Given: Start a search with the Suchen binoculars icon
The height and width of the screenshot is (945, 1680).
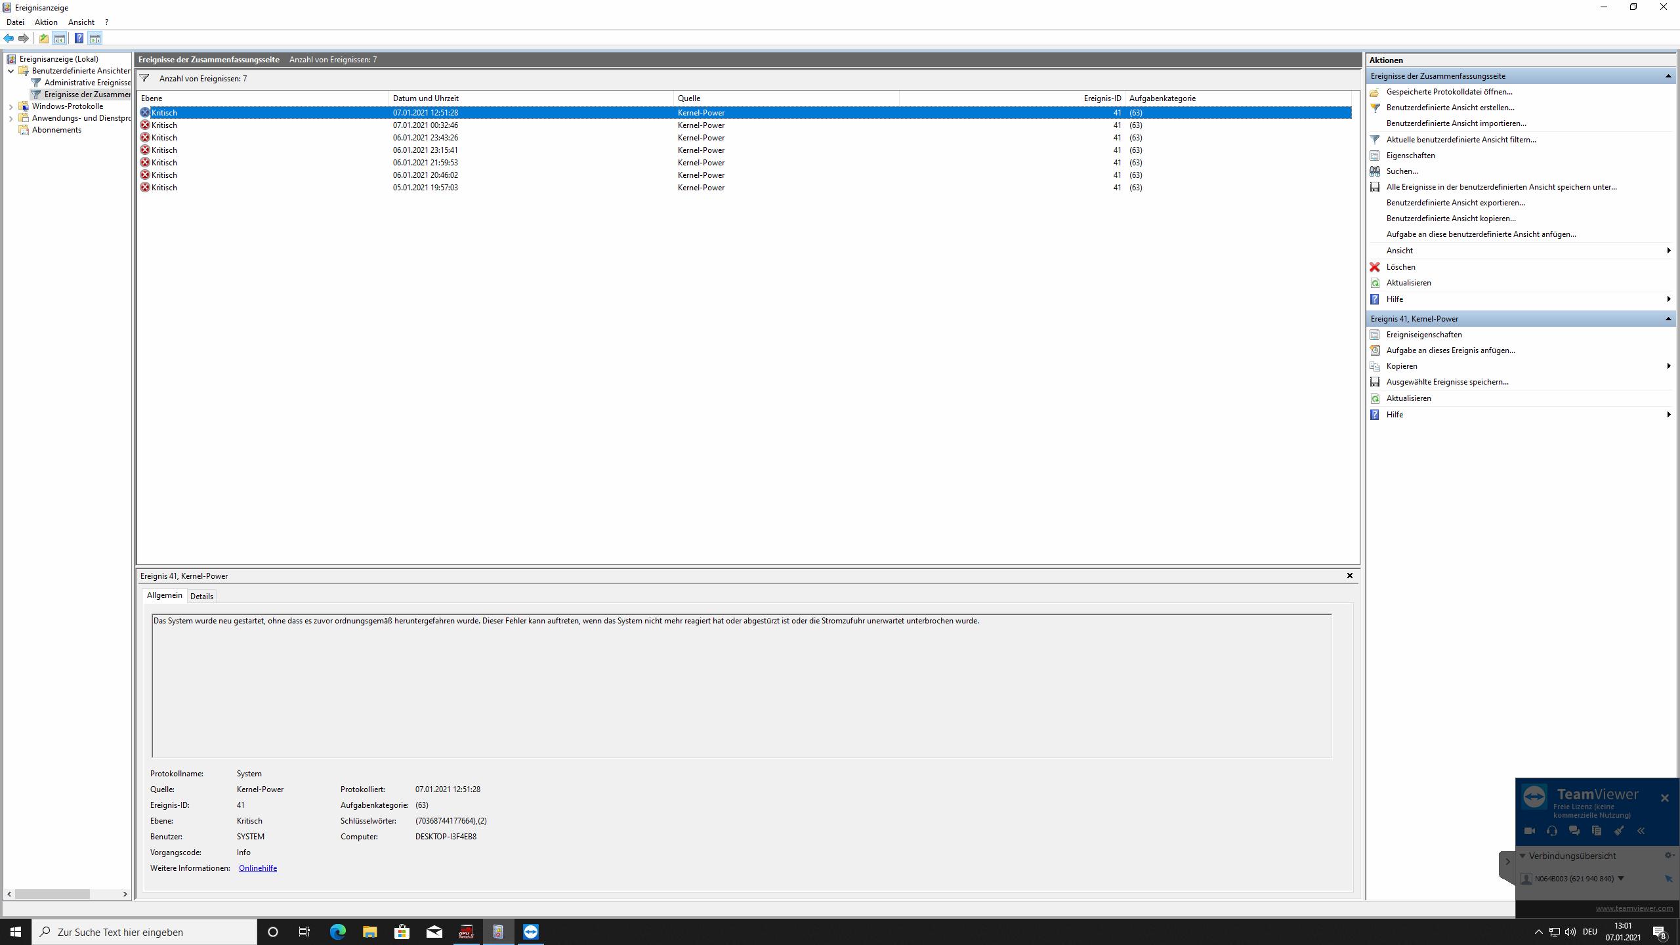Looking at the screenshot, I should 1375,171.
